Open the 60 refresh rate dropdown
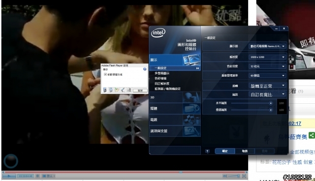Image resolution: width=315 pixels, height=181 pixels. click(x=267, y=75)
